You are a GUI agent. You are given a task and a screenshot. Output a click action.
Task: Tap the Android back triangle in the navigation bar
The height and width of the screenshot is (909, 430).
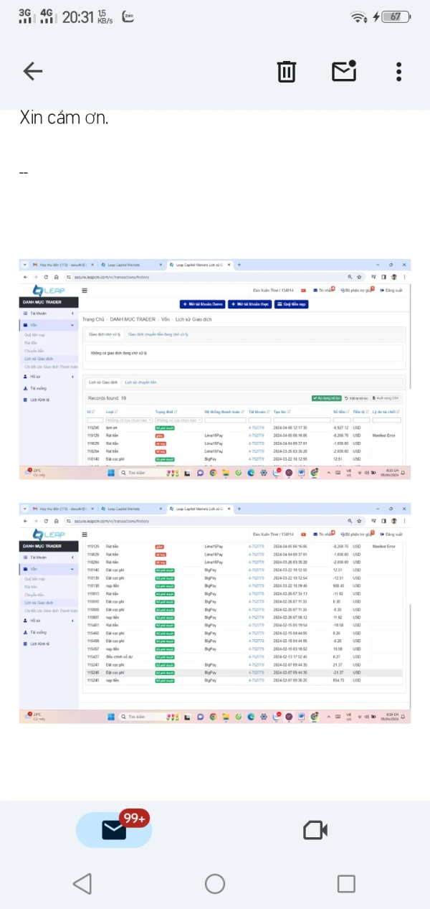coord(82,883)
